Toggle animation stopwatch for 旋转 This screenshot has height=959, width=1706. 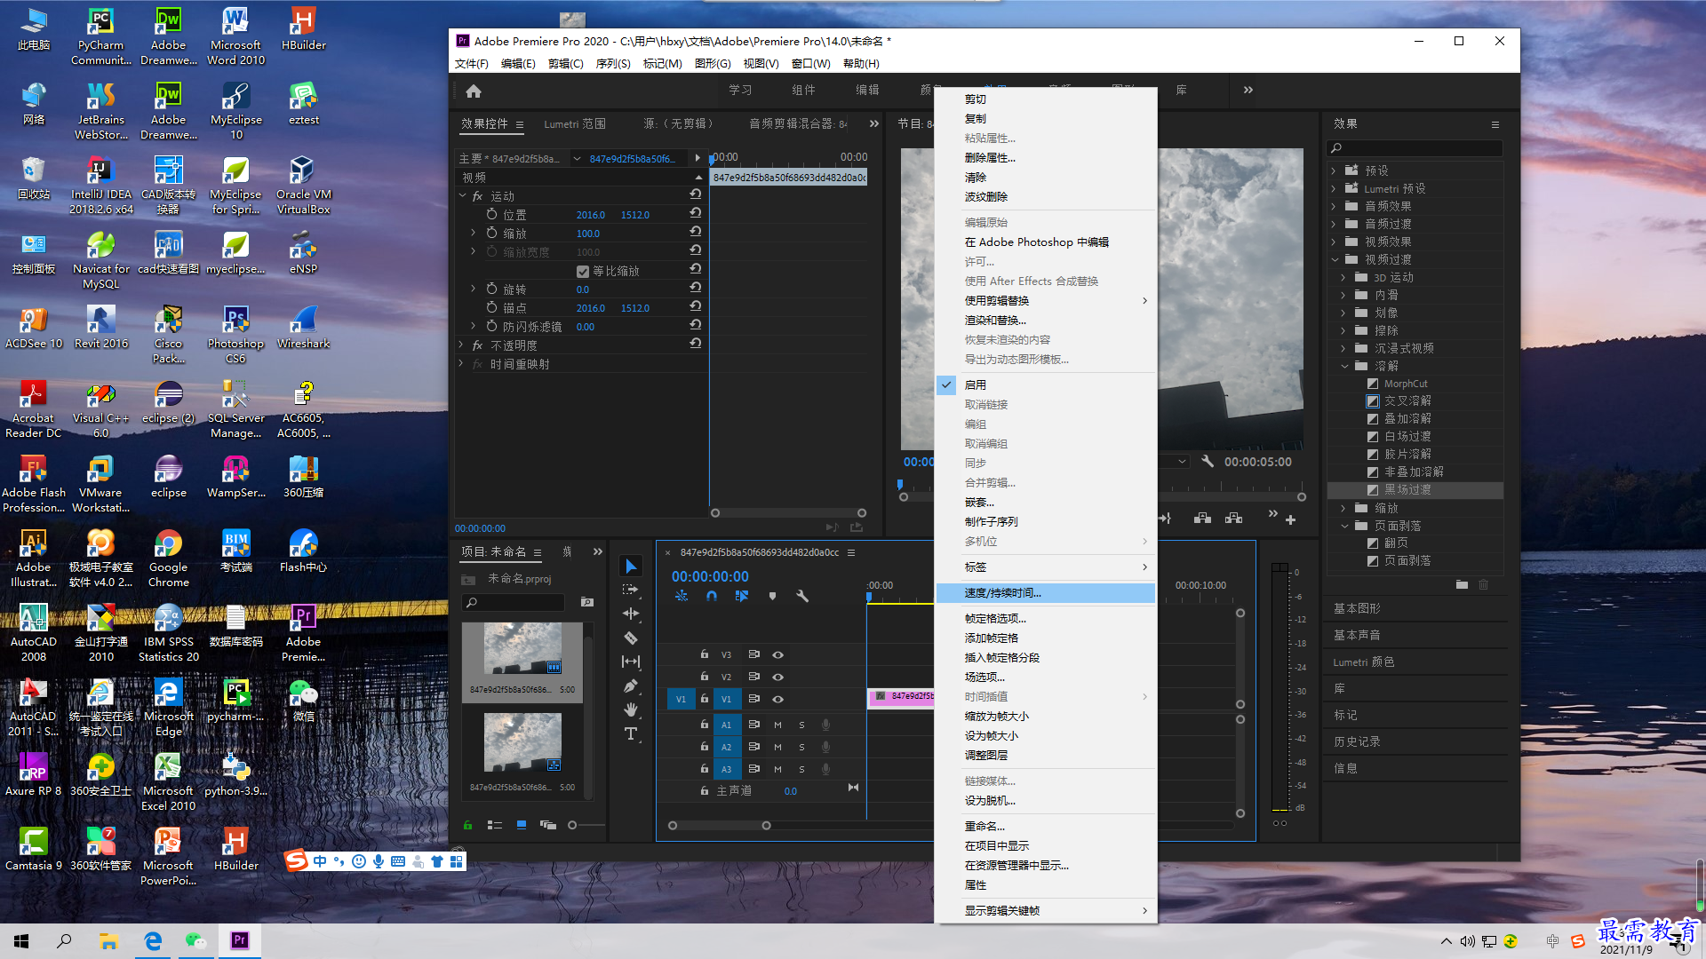(x=491, y=289)
